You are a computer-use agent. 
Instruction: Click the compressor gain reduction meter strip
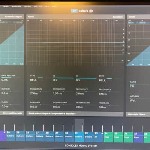pyautogui.click(x=139, y=22)
